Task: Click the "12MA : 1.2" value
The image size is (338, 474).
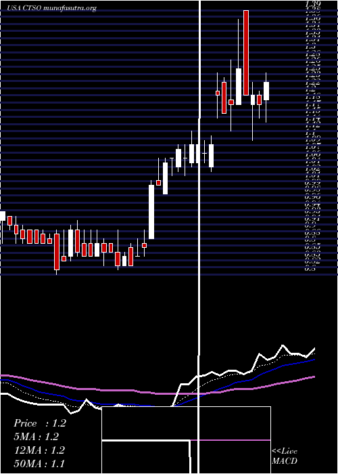Action: [x=39, y=450]
